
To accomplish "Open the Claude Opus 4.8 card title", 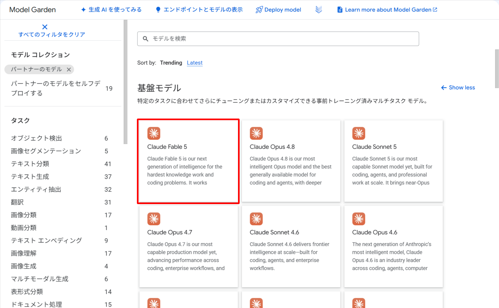I will pos(272,147).
